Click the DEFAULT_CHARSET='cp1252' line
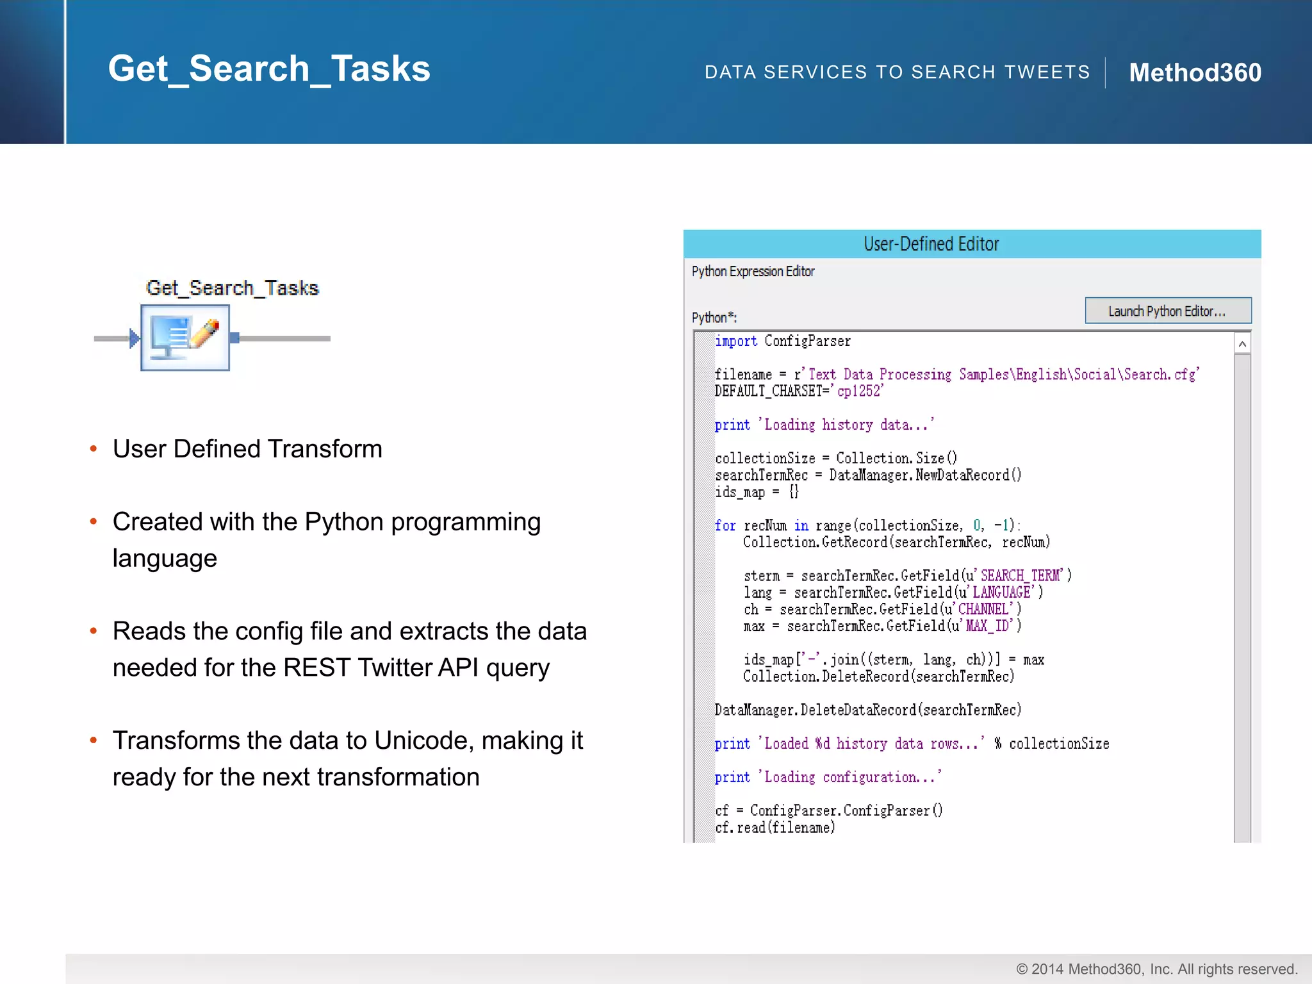1312x984 pixels. 799,391
